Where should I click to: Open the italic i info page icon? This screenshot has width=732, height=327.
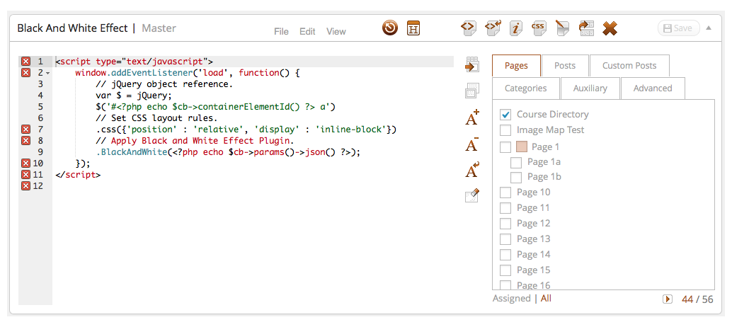tap(516, 28)
